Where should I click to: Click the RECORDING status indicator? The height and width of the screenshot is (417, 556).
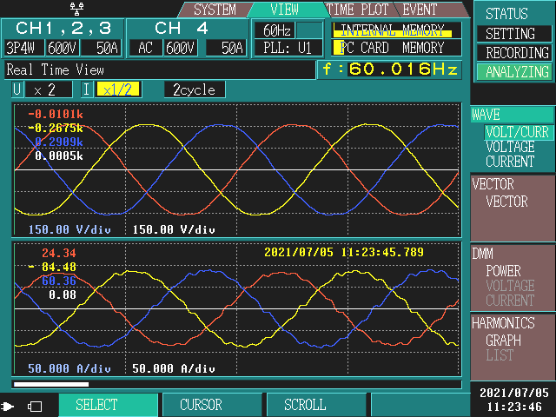pyautogui.click(x=513, y=53)
